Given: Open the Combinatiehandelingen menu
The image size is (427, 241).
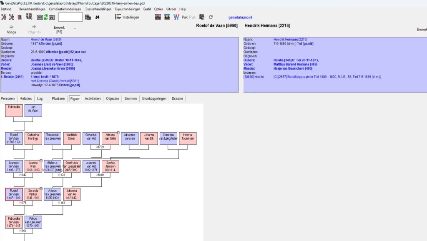Looking at the screenshot, I should point(65,9).
